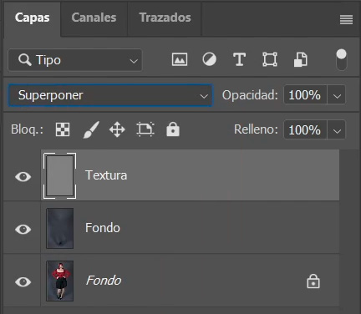This screenshot has height=314, width=361.
Task: Expand the Opacidad slider dropdown arrow
Action: pyautogui.click(x=337, y=95)
